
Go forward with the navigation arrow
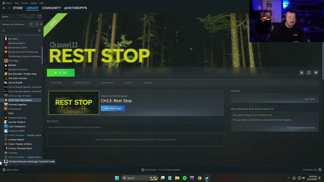[9, 8]
